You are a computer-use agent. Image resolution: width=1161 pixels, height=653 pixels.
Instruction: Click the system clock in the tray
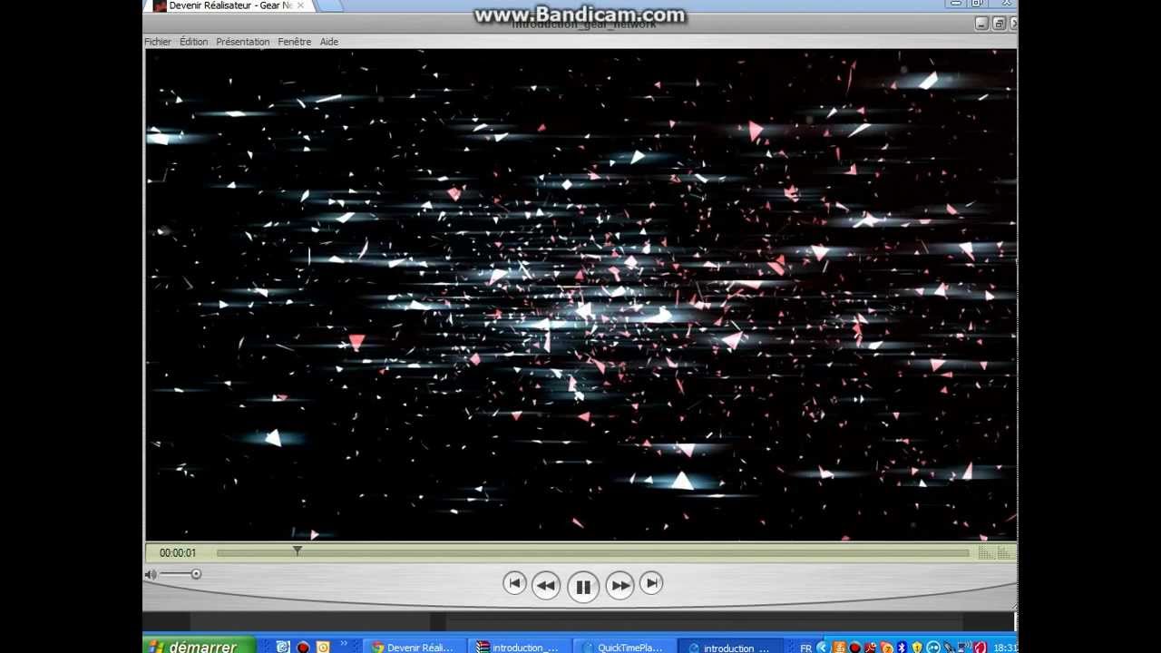click(x=1004, y=648)
